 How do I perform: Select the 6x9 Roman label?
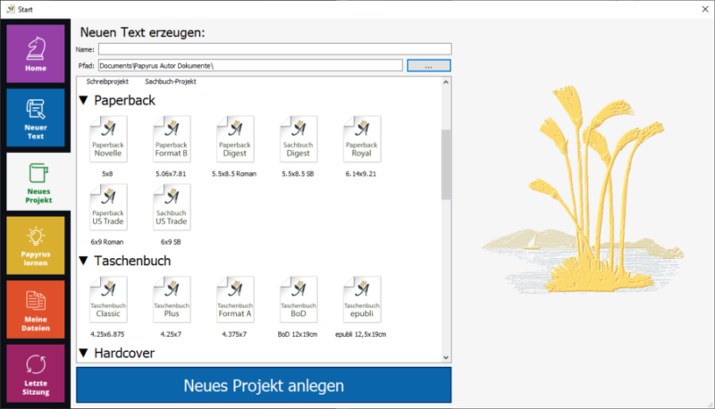pos(107,242)
